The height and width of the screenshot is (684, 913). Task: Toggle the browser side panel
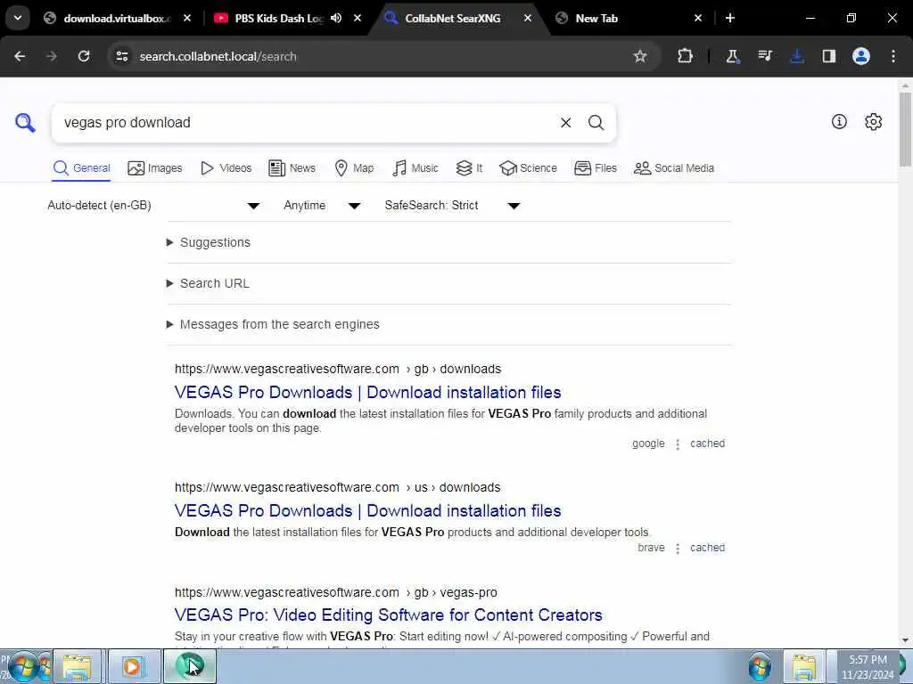pyautogui.click(x=829, y=56)
